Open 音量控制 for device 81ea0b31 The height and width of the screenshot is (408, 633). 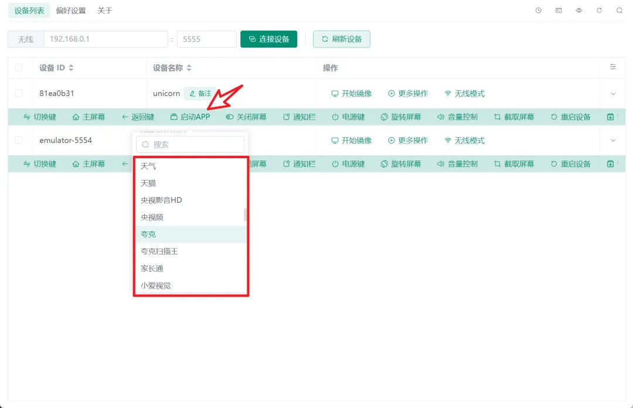pos(457,117)
